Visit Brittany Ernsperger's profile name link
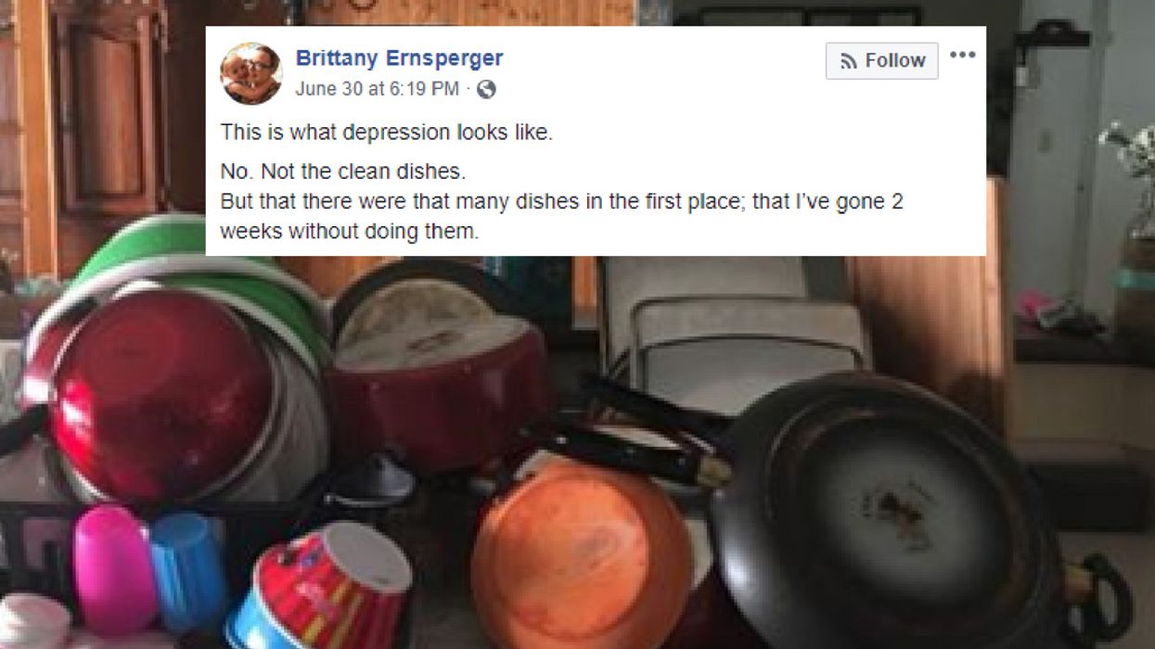The height and width of the screenshot is (649, 1155). 399,58
